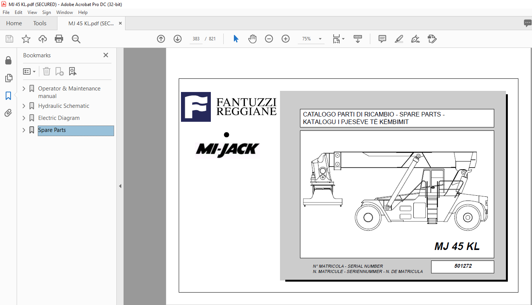Open the Window menu
The width and height of the screenshot is (532, 305).
pos(65,12)
